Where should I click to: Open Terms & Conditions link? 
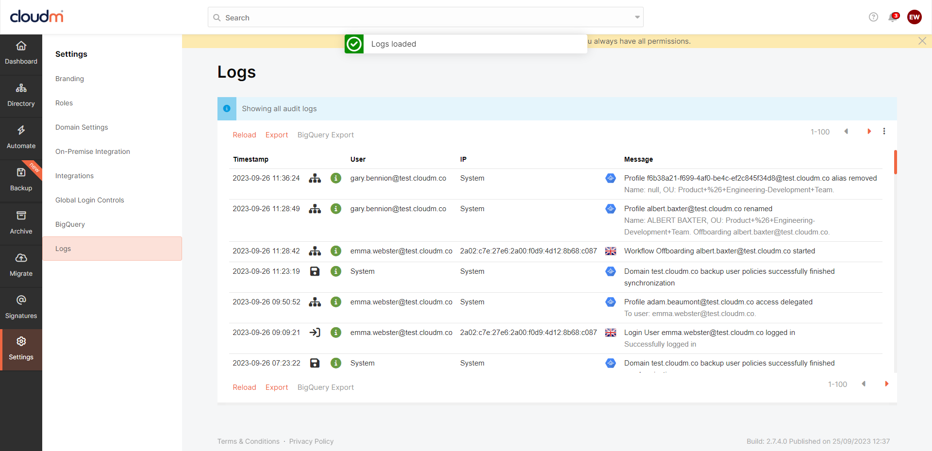[x=249, y=441]
